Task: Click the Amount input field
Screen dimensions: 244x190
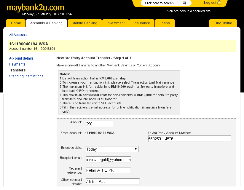Action: point(99,124)
